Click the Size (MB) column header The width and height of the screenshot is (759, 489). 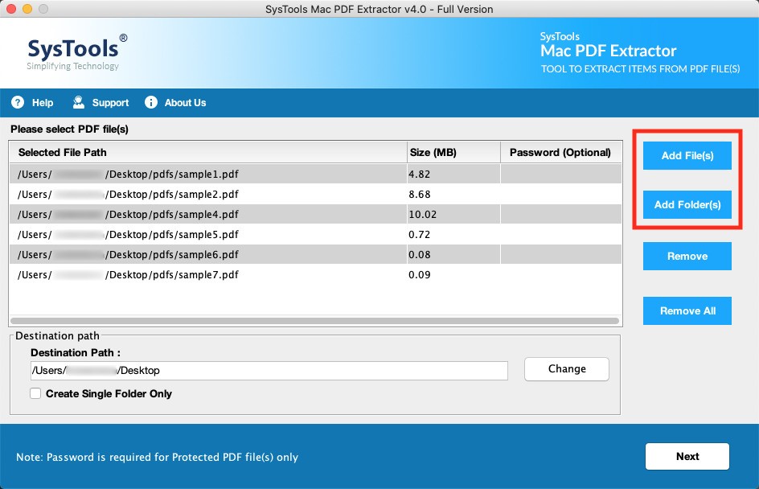point(453,153)
